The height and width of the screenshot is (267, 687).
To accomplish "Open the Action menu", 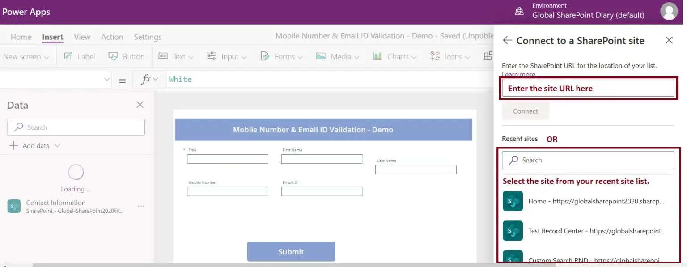I will pos(112,37).
